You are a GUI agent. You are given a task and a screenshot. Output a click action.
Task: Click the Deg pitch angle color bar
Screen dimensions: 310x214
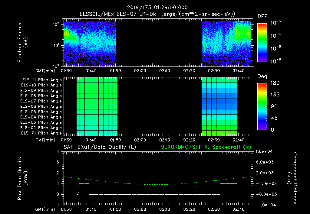pyautogui.click(x=262, y=106)
